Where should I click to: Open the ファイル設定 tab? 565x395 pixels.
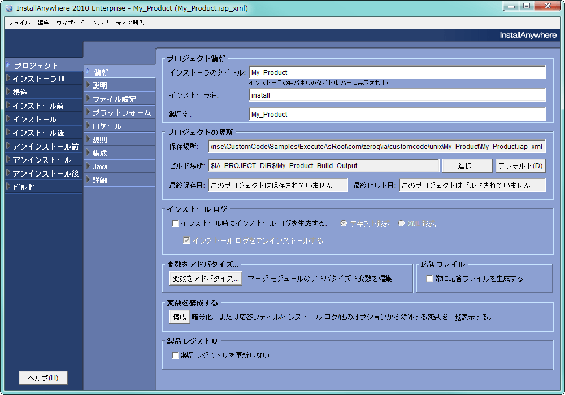[110, 98]
